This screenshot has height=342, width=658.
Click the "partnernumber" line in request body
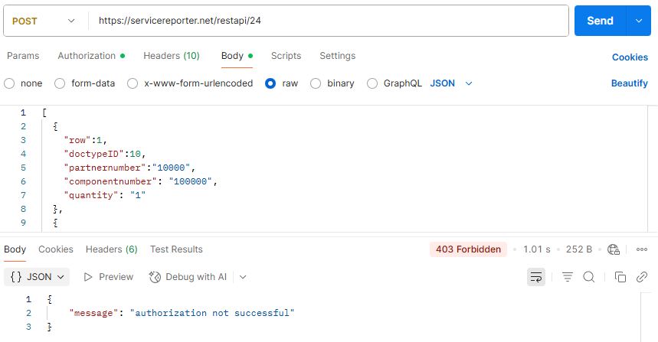(129, 168)
